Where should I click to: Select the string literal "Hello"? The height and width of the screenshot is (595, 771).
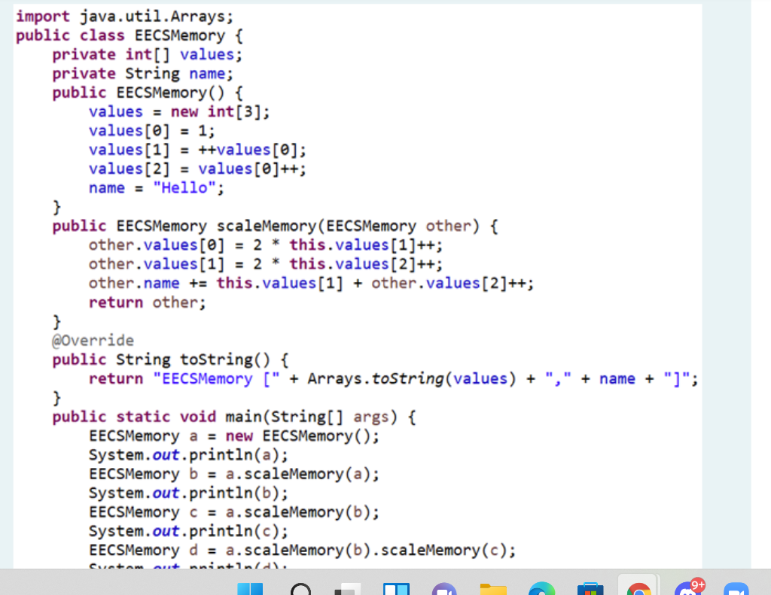click(188, 187)
